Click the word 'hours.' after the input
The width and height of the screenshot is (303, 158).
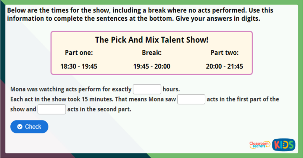point(171,89)
